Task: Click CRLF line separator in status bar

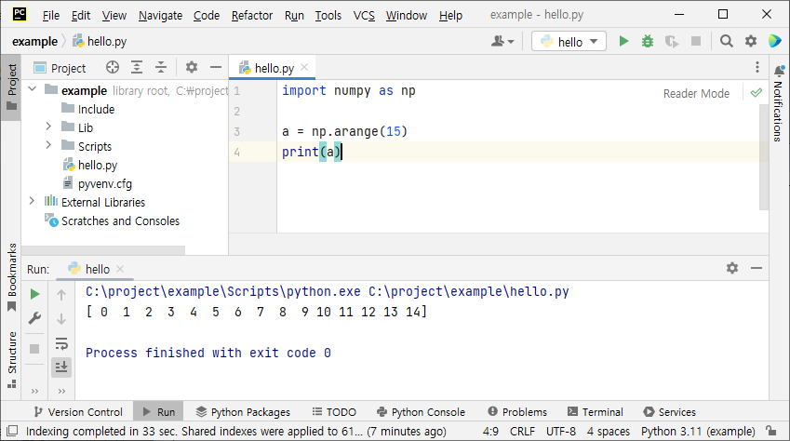Action: click(x=522, y=431)
